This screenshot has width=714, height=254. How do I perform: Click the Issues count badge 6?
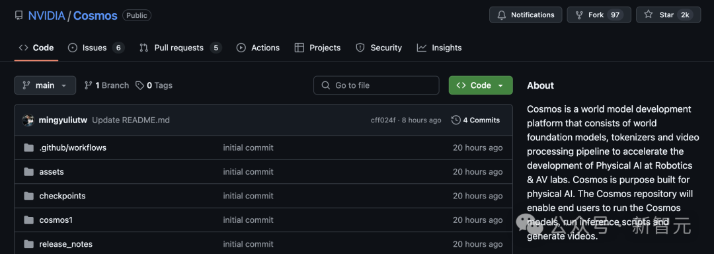point(118,48)
